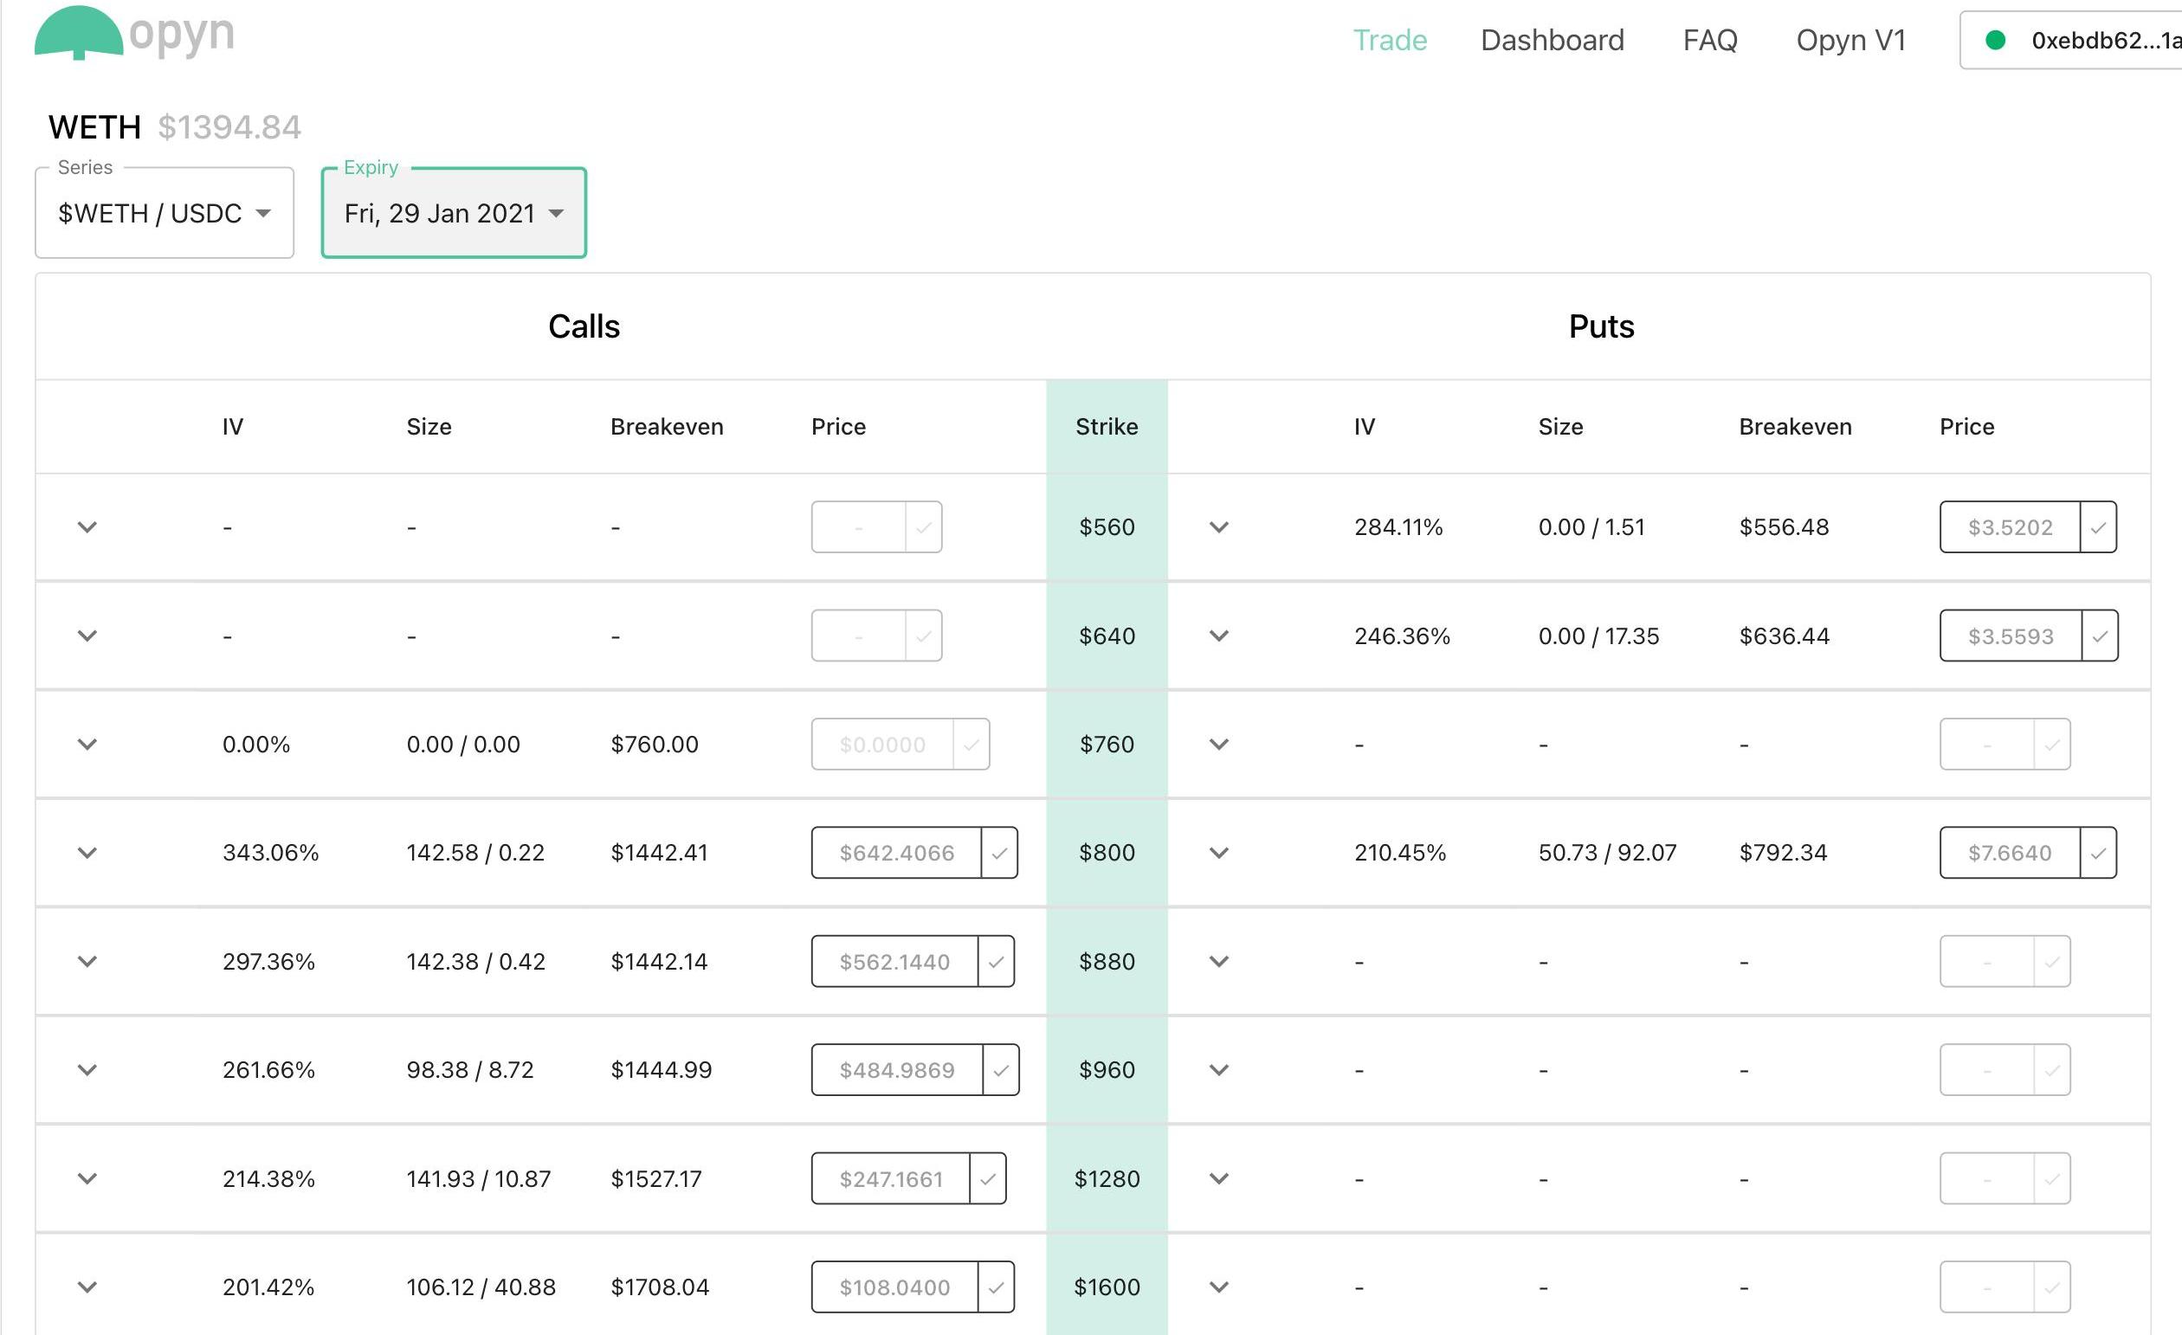Click the Opyn logo
The width and height of the screenshot is (2182, 1335).
pyautogui.click(x=134, y=33)
